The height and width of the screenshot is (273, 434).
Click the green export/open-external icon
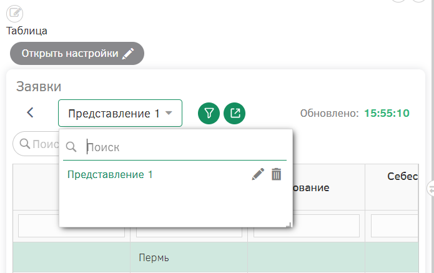click(234, 113)
